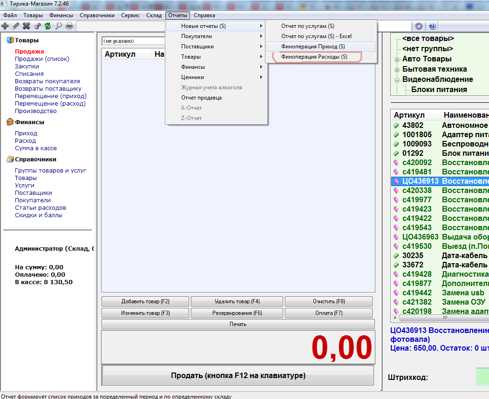Viewport: 489px width, 399px height.
Task: Click green tag icon of item 01292
Action: click(396, 153)
